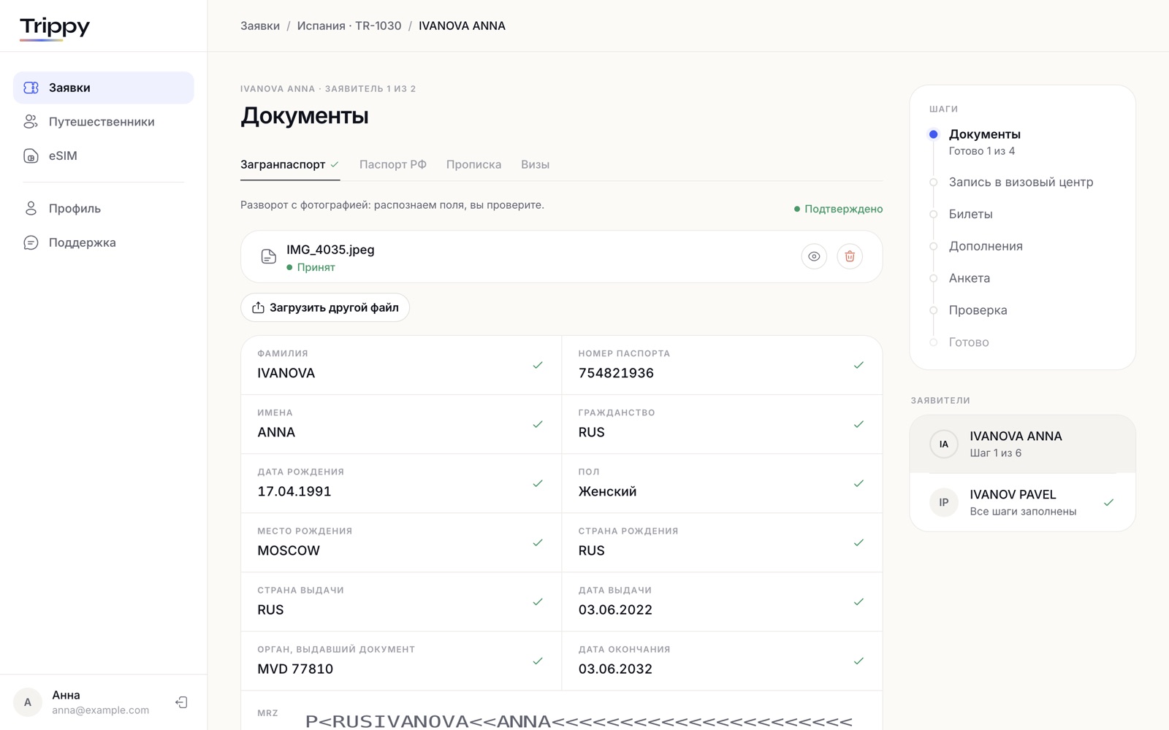This screenshot has height=730, width=1169.
Task: Click birth date 17.04.1991 field
Action: tap(401, 483)
